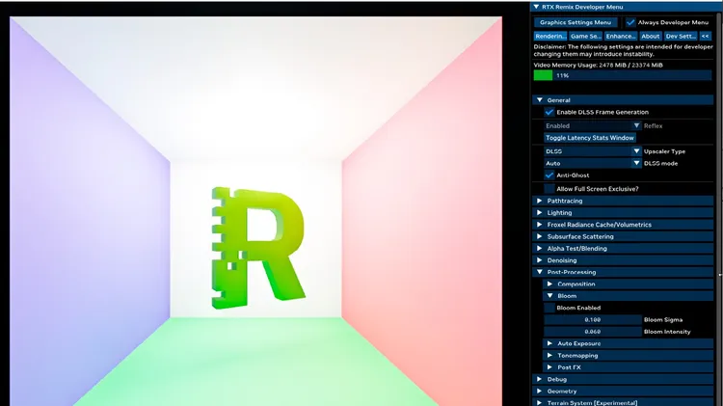The image size is (723, 406).
Task: Expand the Pathtracing section
Action: pos(625,201)
